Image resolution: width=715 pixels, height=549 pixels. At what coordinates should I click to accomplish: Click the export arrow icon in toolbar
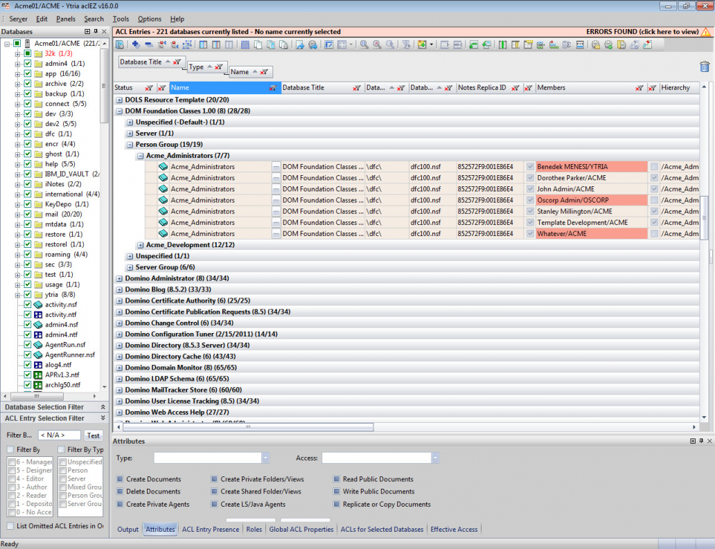pos(299,44)
